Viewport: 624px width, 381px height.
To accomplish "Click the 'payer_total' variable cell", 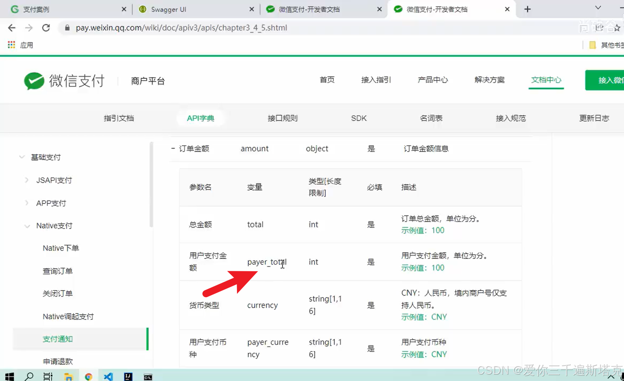I will (267, 262).
